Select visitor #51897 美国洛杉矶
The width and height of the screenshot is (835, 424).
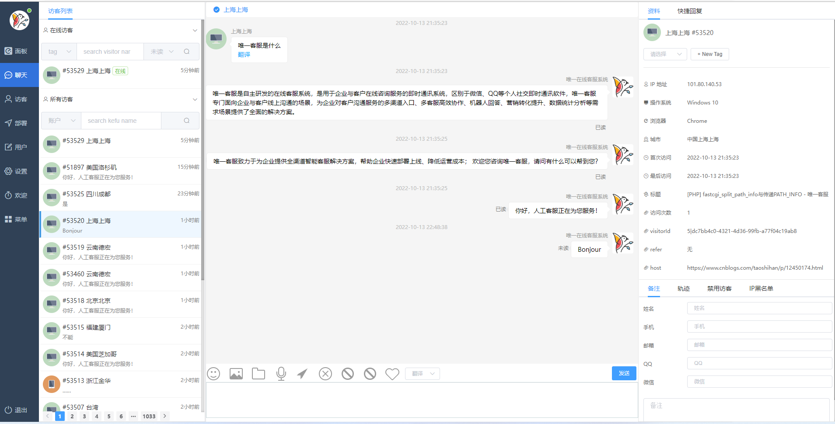(x=120, y=171)
